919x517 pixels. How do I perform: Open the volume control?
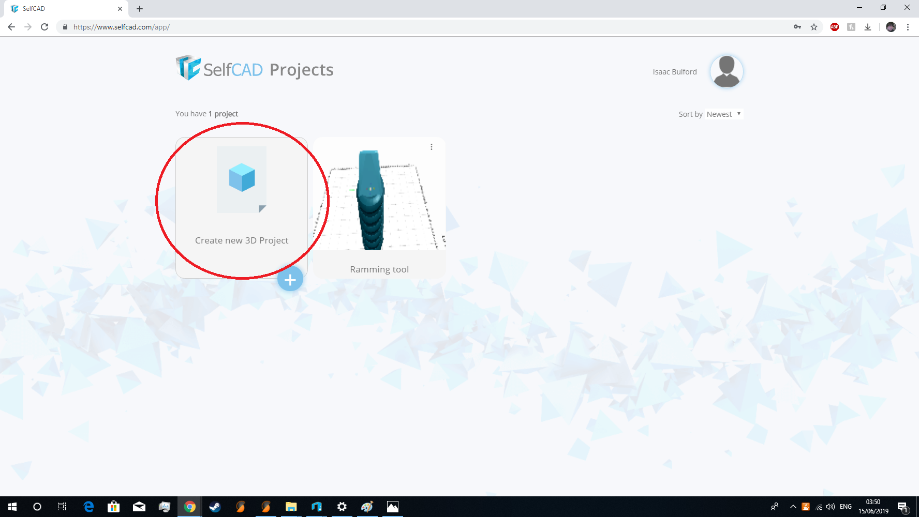click(831, 507)
